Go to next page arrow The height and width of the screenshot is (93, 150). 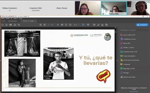pos(45,25)
